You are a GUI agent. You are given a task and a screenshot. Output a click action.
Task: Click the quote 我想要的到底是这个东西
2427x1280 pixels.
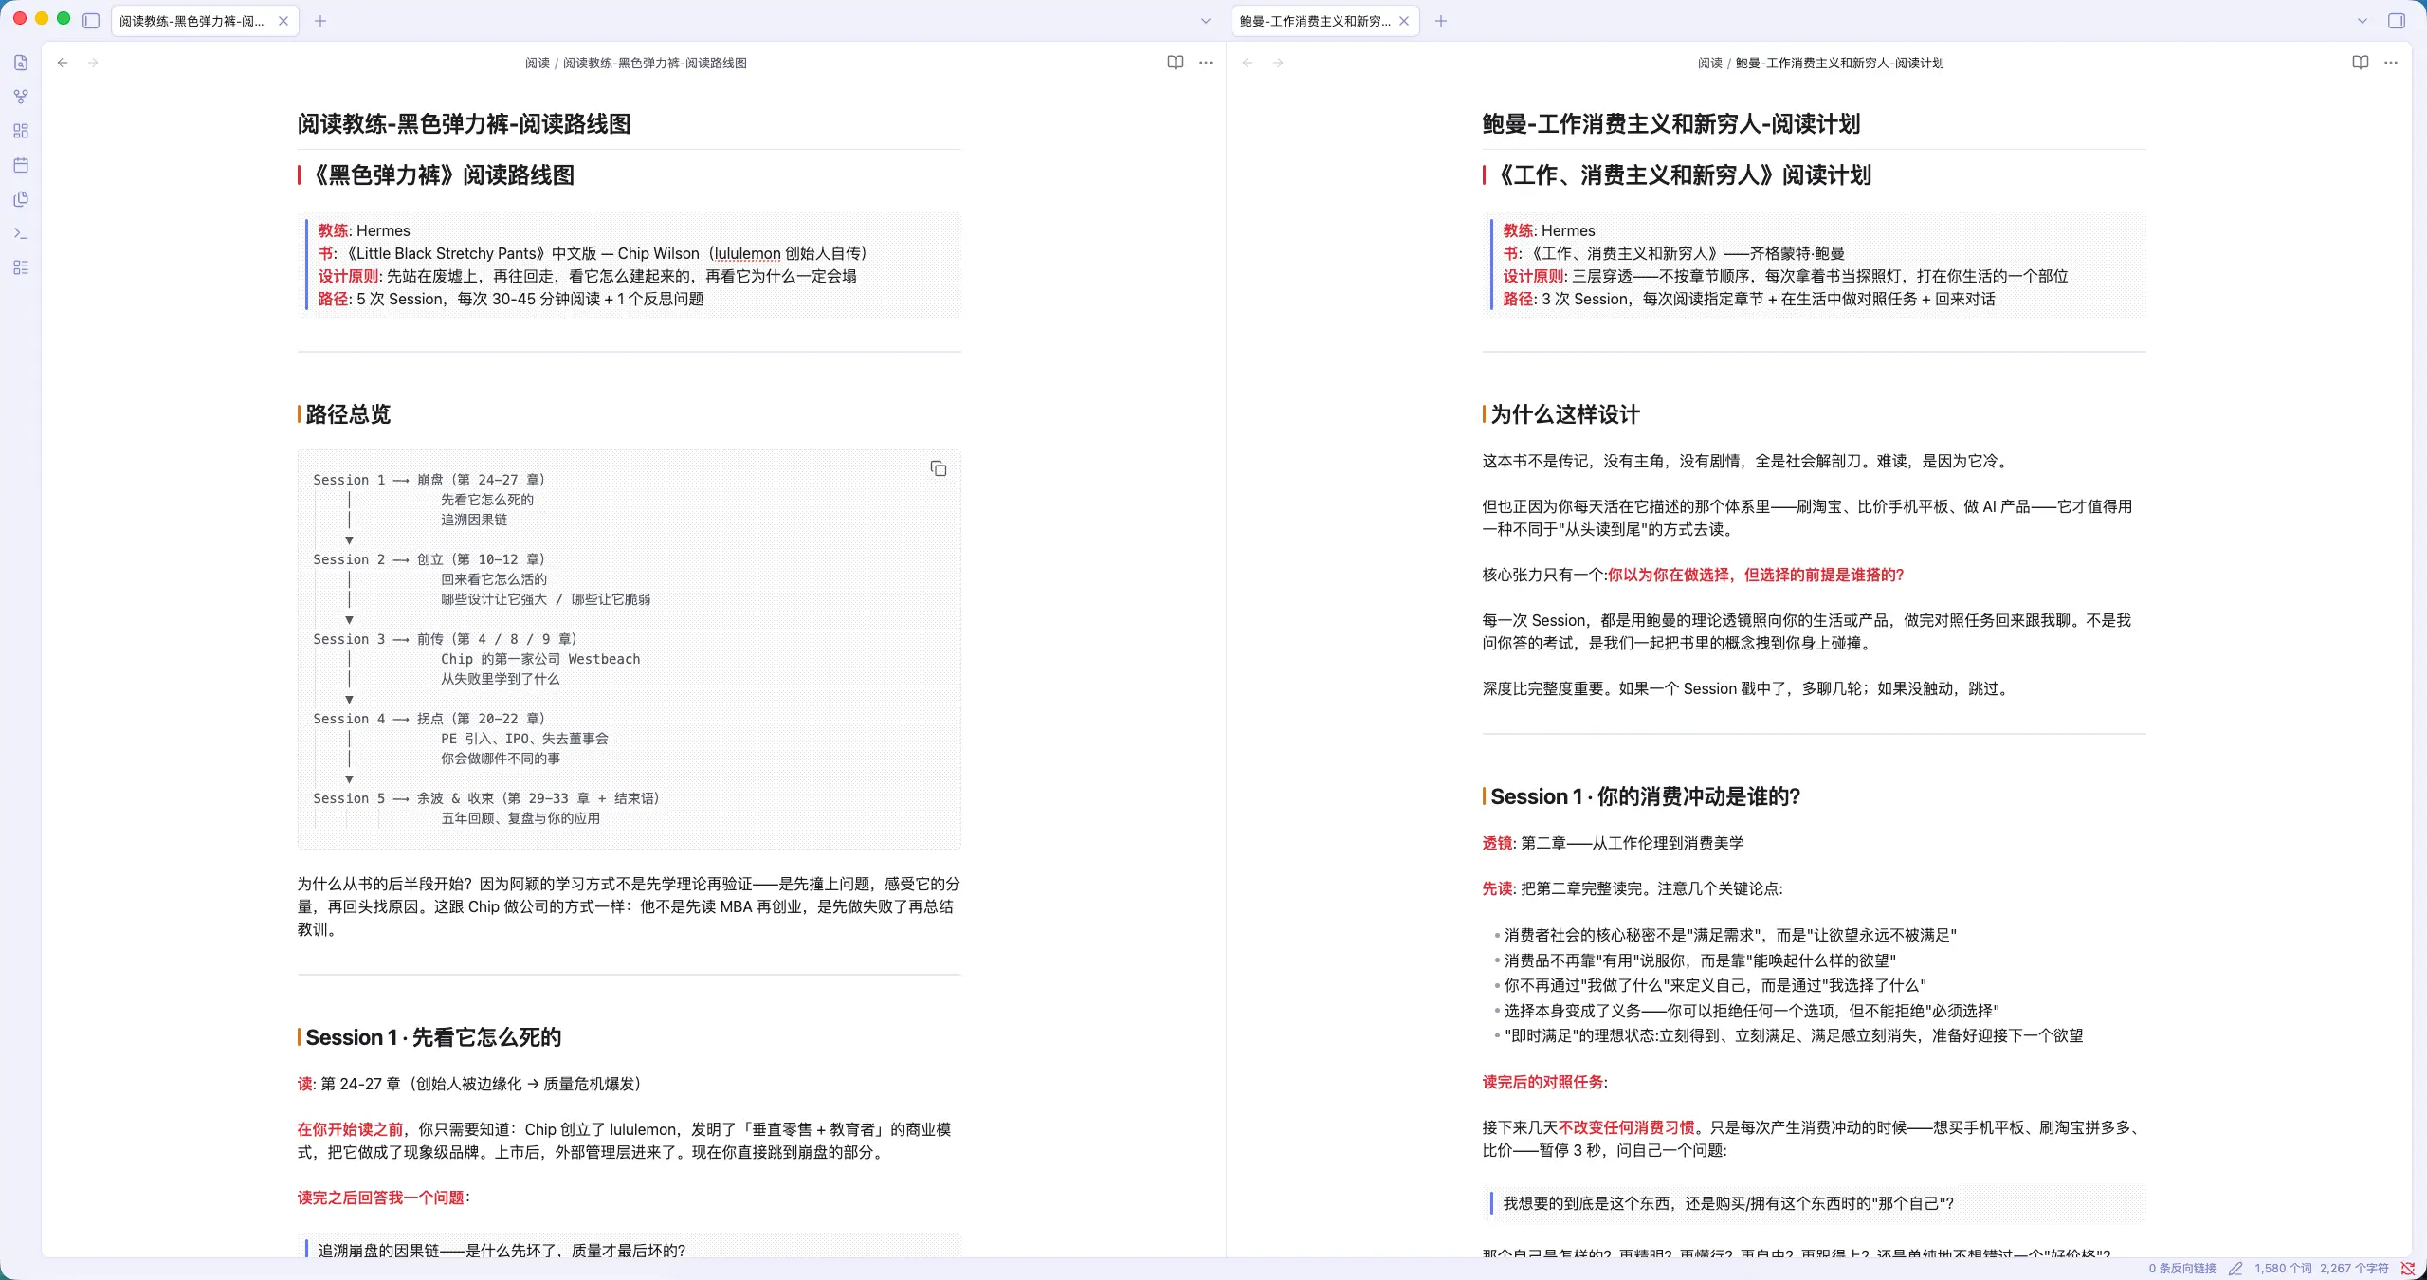1728,1203
